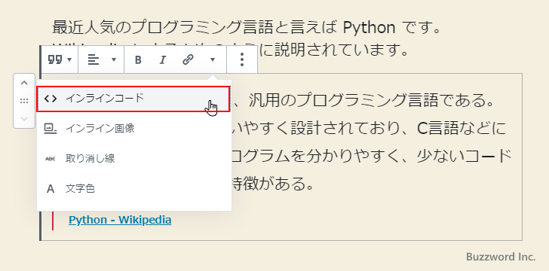Insert a link with the chain icon
Image resolution: width=549 pixels, height=271 pixels.
(188, 60)
